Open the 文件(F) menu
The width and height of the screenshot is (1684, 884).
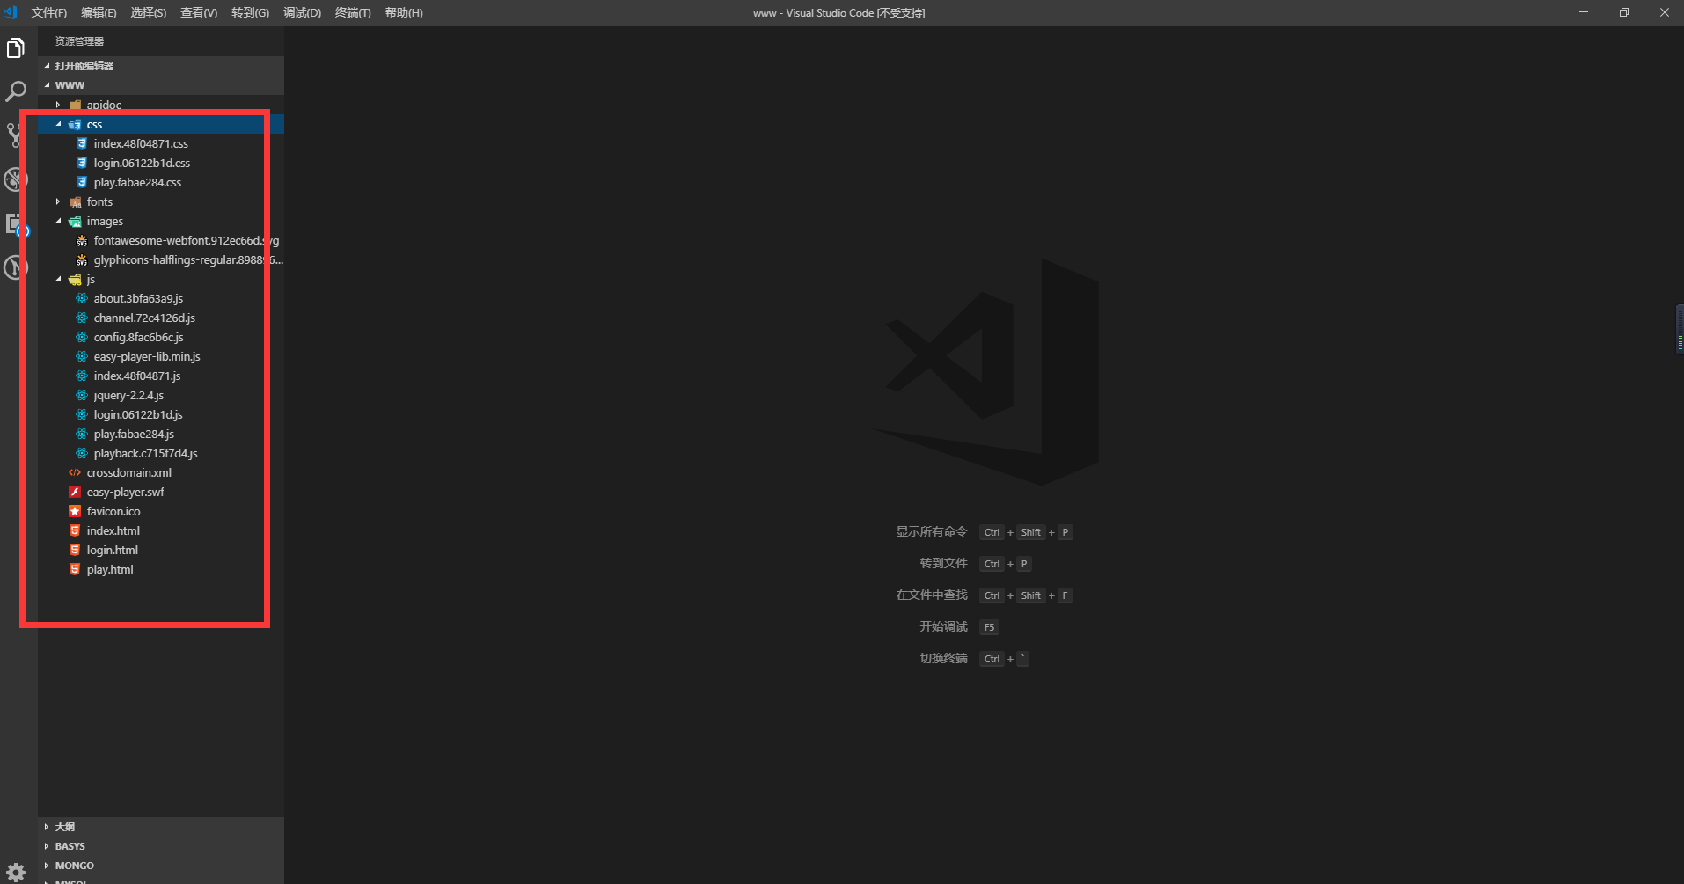coord(48,12)
